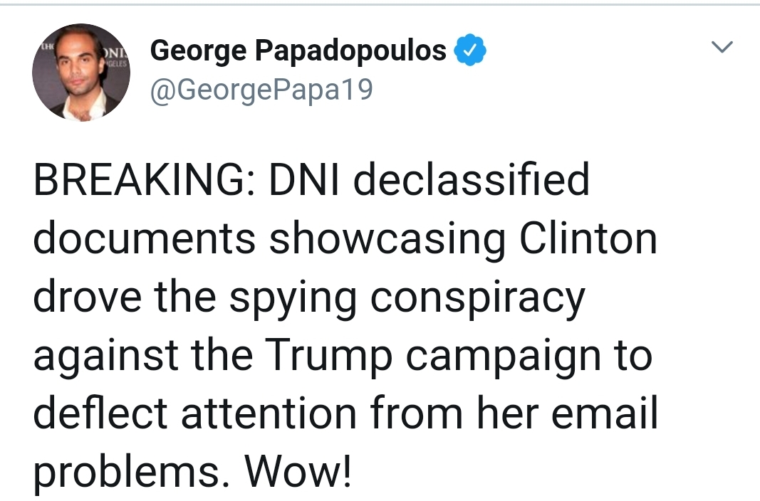The image size is (760, 501).
Task: Click the word "Clinton" in the tweet
Action: click(x=588, y=239)
